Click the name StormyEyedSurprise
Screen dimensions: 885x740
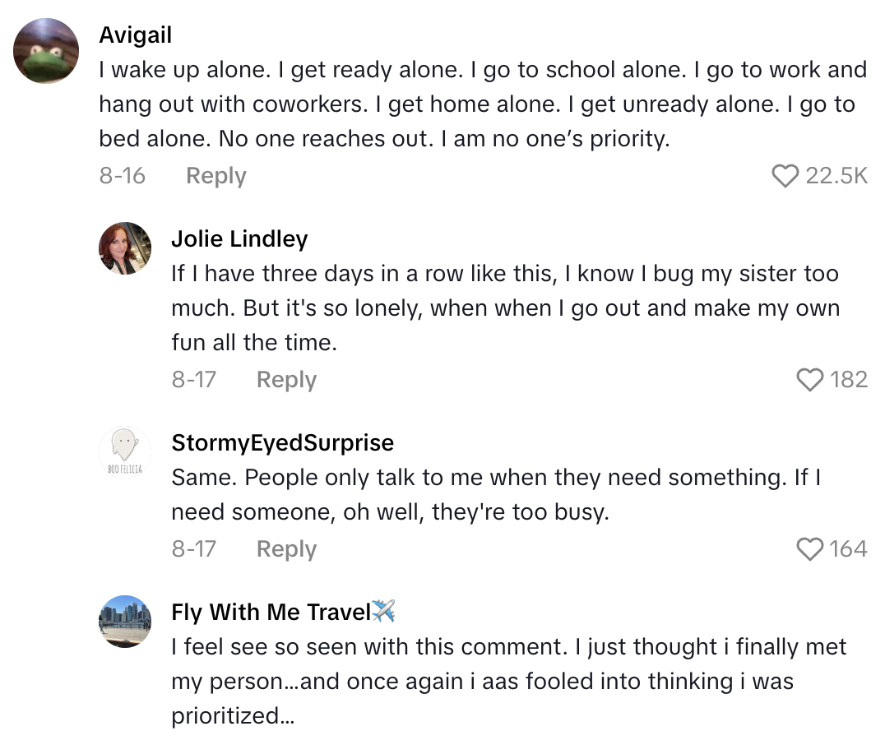coord(283,442)
